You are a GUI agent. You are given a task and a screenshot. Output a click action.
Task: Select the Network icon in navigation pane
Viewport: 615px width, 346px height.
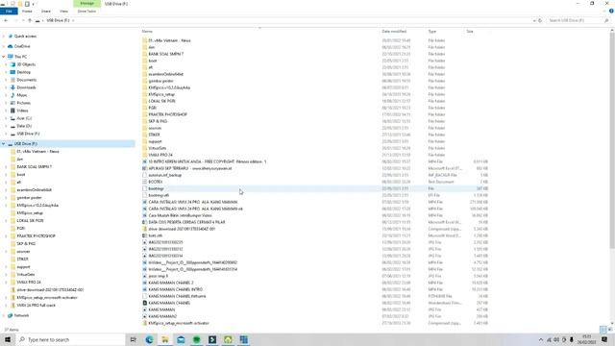(x=11, y=315)
